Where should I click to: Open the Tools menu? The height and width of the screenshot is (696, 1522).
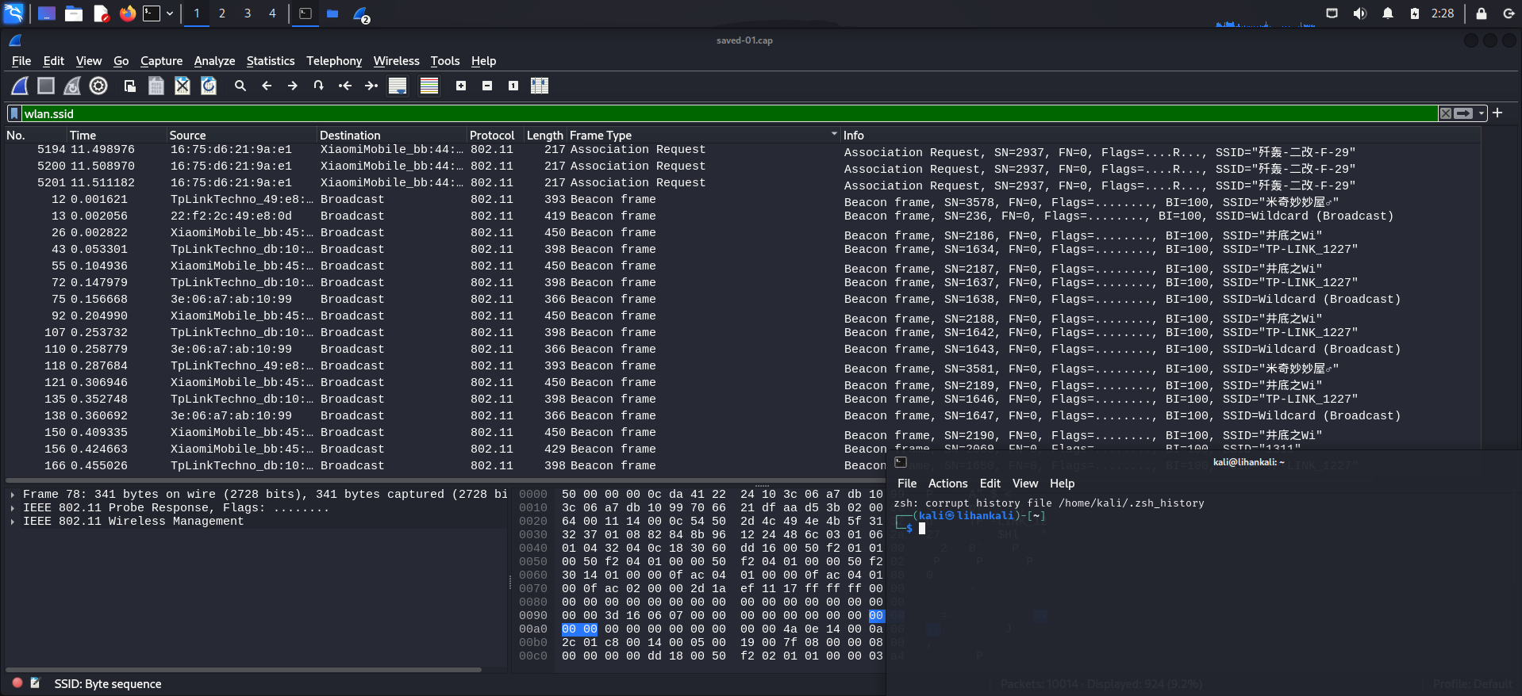445,61
